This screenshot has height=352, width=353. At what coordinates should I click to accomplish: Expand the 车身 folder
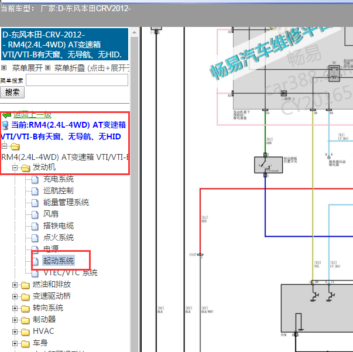pos(15,343)
